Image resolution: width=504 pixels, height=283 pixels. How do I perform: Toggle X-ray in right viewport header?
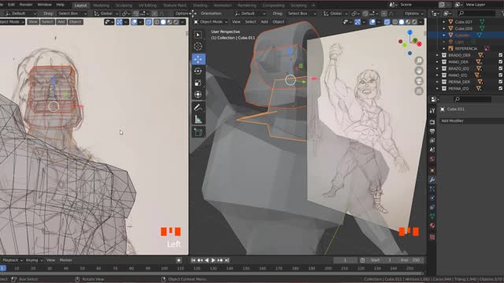387,22
